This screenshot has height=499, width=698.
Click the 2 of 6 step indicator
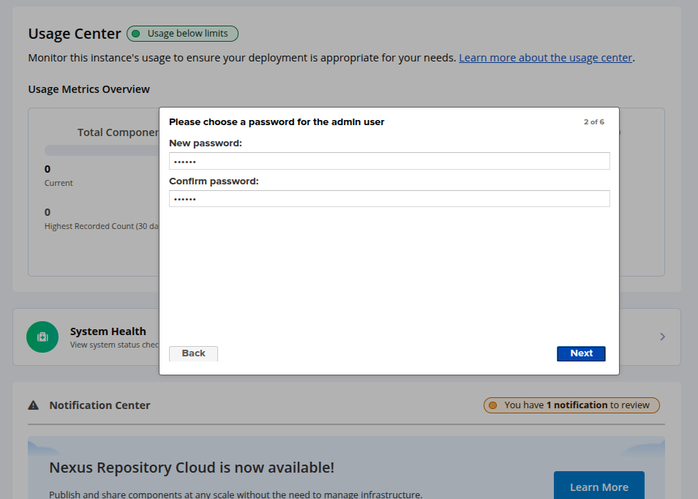[593, 122]
